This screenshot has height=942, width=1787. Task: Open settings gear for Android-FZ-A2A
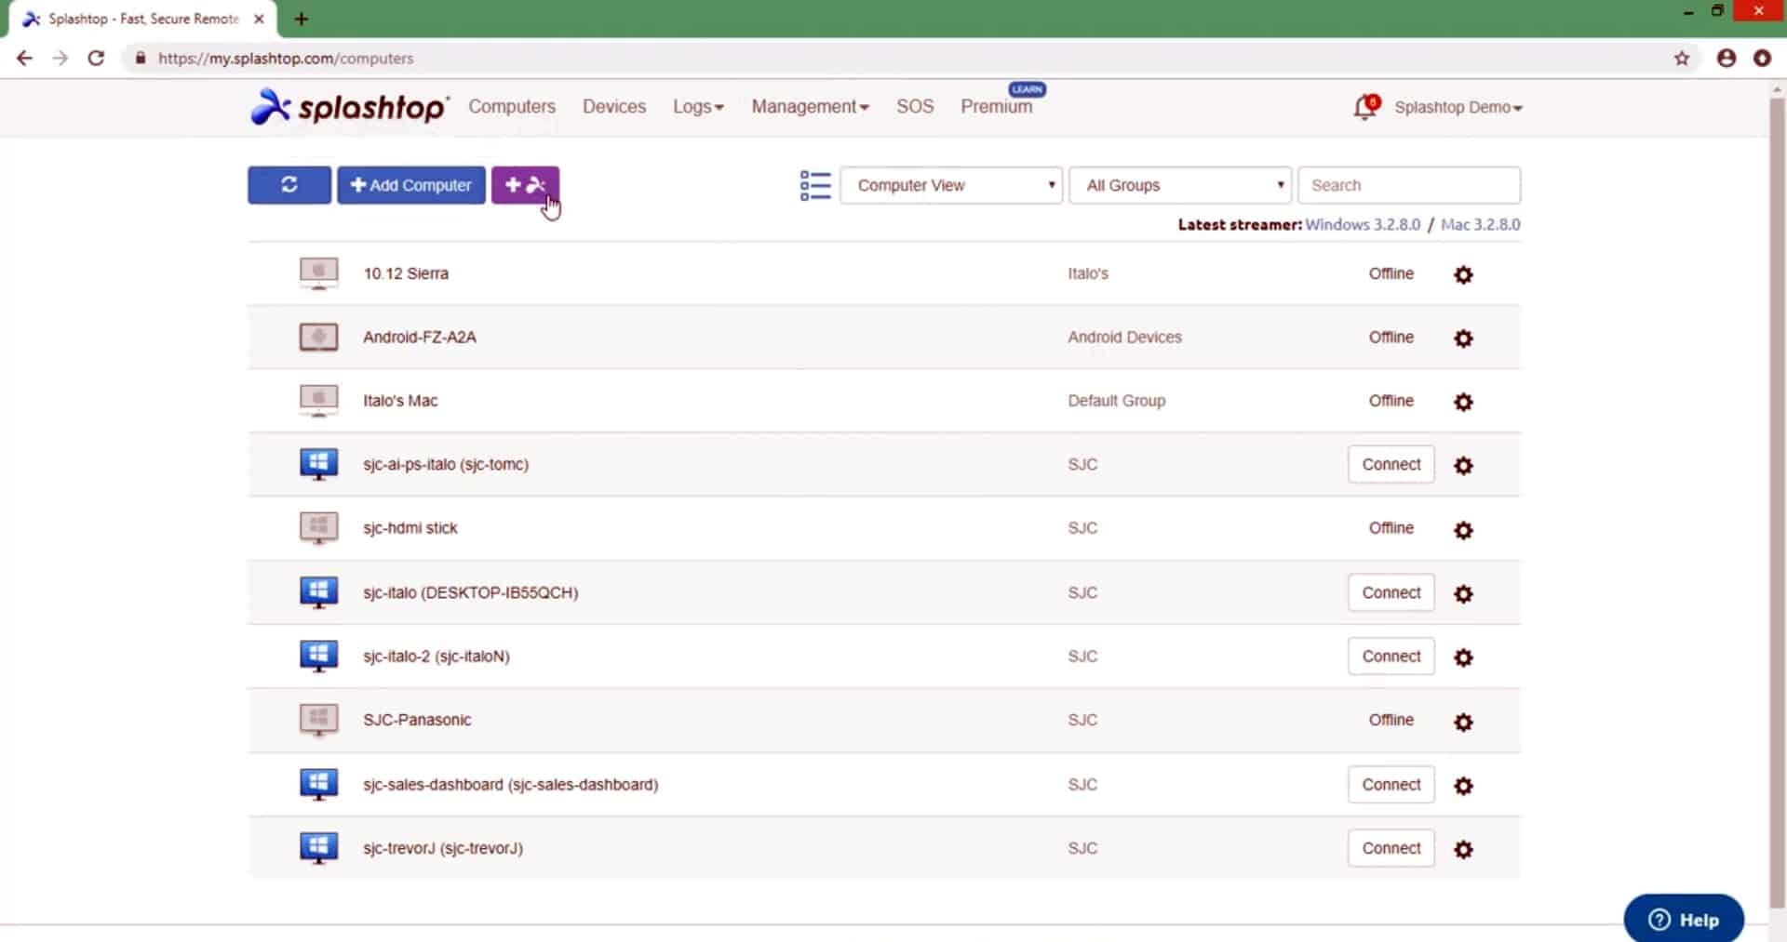click(1463, 338)
